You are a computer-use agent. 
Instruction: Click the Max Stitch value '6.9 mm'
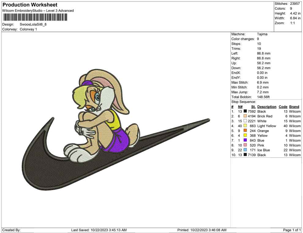(x=263, y=83)
